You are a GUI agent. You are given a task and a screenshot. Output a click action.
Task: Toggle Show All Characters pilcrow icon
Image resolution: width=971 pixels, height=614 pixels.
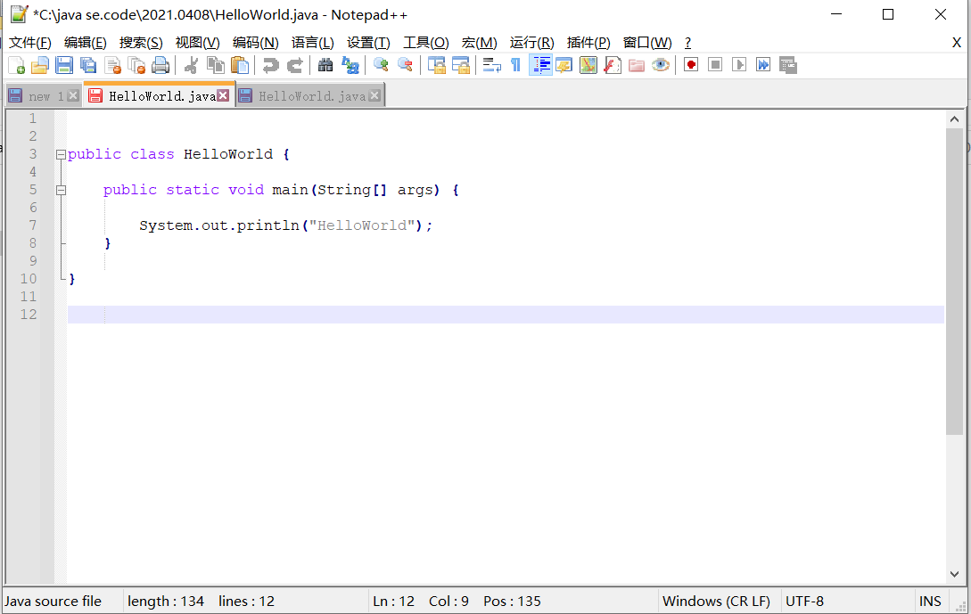click(516, 65)
